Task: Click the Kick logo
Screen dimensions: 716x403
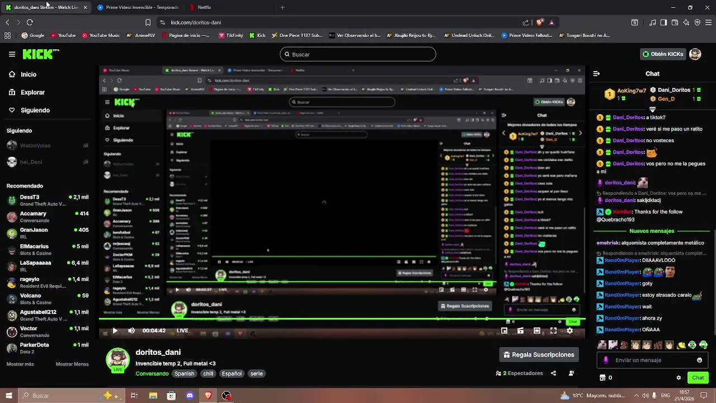Action: coord(40,54)
